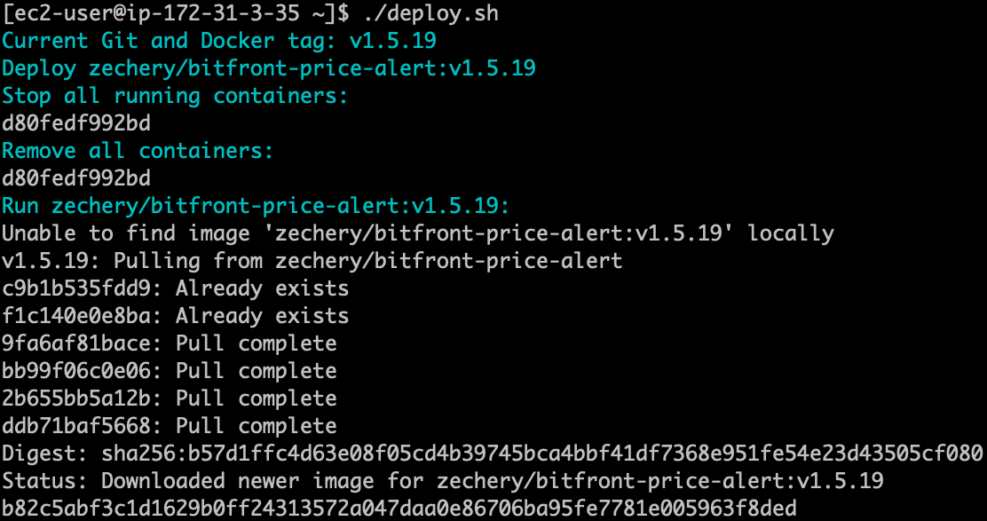This screenshot has width=987, height=521.
Task: Click the 'Remove all containers:' heading
Action: click(138, 151)
